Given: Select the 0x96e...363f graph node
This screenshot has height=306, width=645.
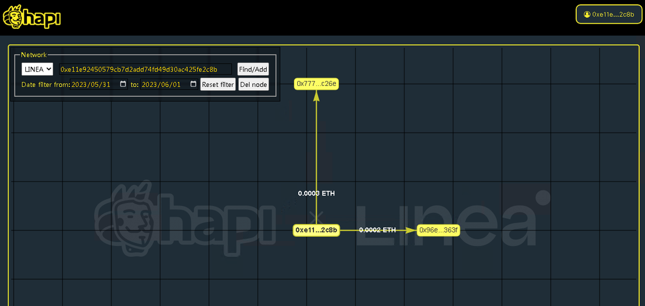Looking at the screenshot, I should click(438, 230).
